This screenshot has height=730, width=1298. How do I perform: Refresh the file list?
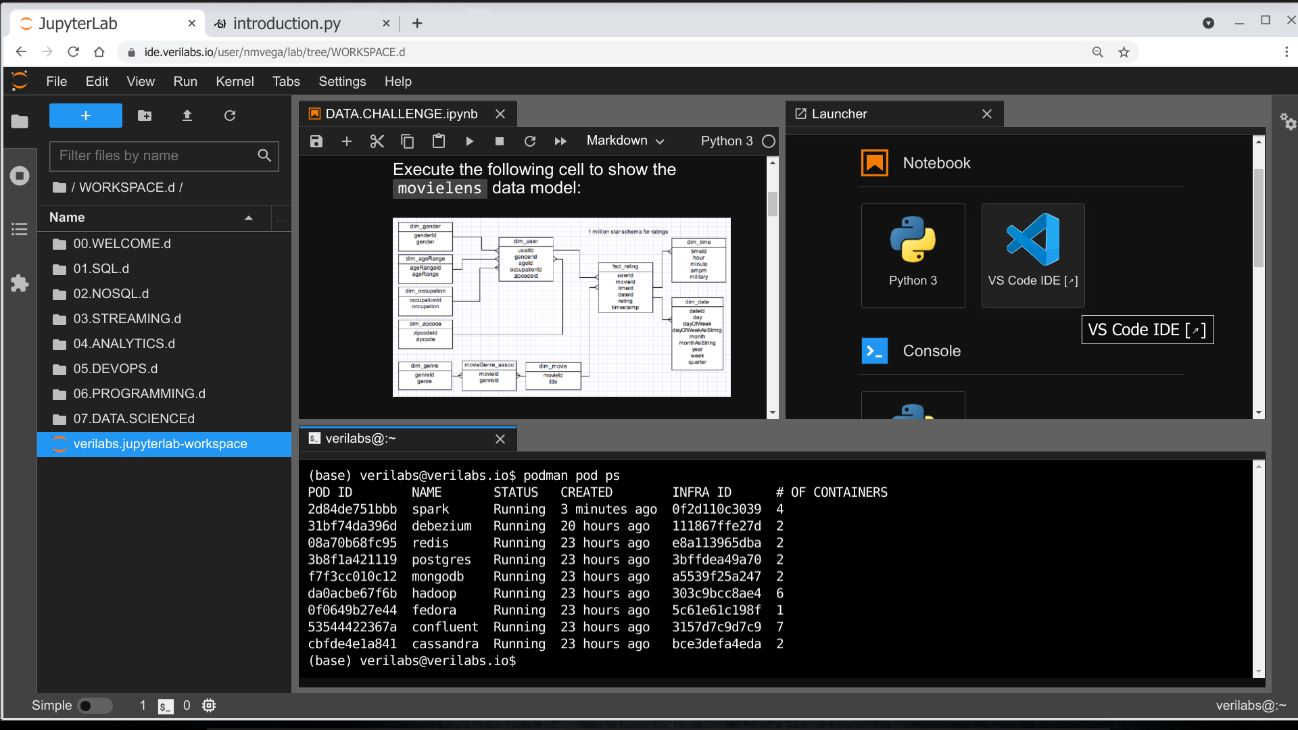[x=230, y=116]
